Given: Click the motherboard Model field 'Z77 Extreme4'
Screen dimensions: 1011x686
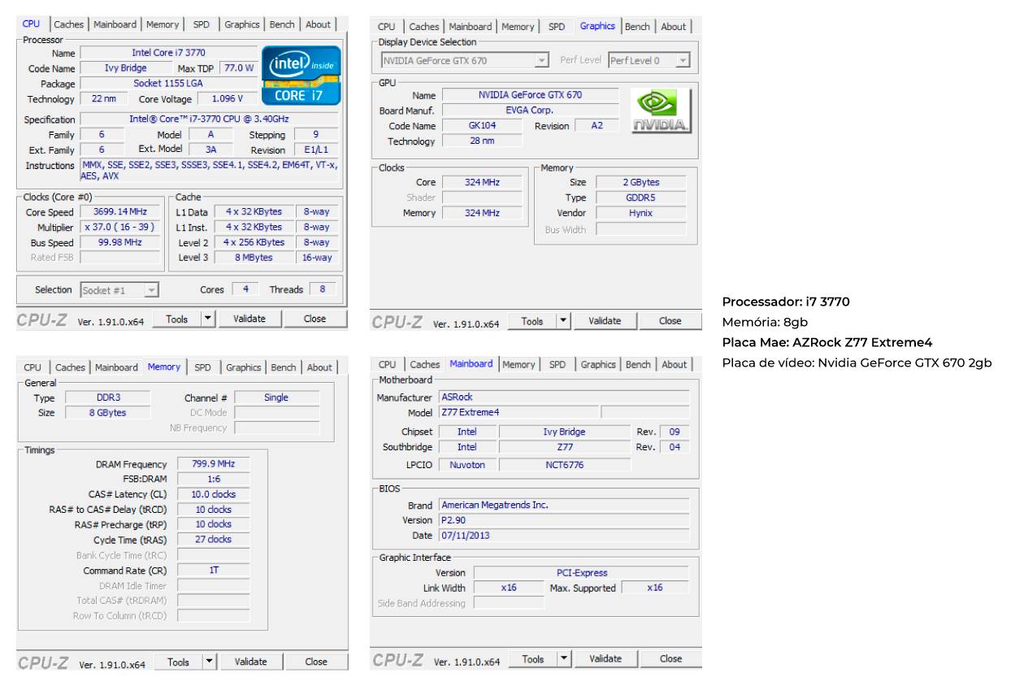Looking at the screenshot, I should click(519, 413).
